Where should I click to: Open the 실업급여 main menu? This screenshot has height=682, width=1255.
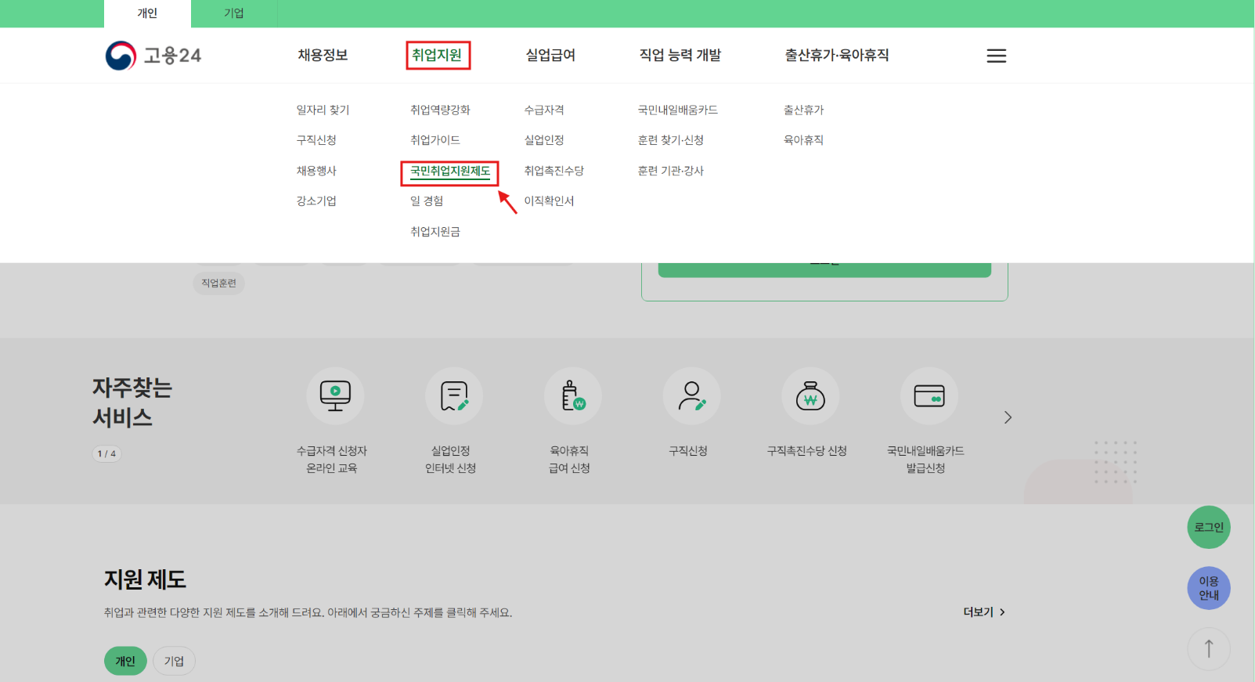coord(550,55)
